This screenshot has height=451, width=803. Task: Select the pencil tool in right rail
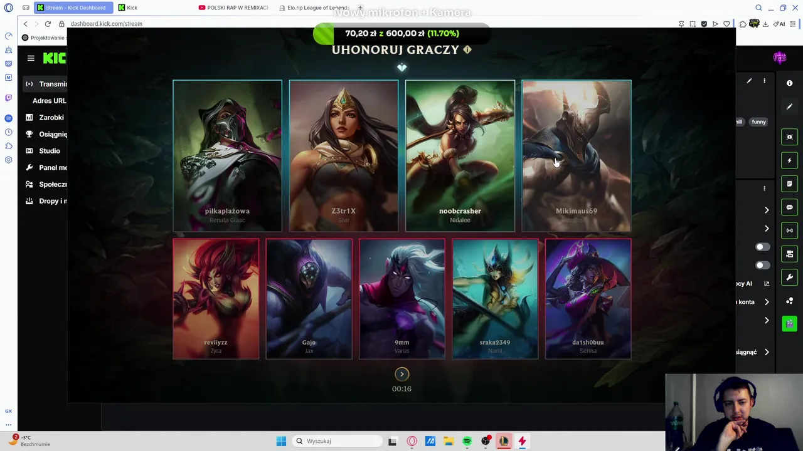[x=790, y=106]
